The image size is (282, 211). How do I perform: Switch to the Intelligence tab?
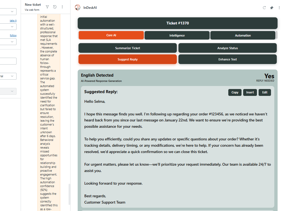177,35
